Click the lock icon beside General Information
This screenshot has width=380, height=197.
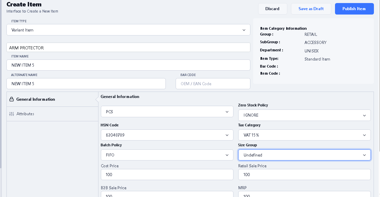(x=12, y=99)
